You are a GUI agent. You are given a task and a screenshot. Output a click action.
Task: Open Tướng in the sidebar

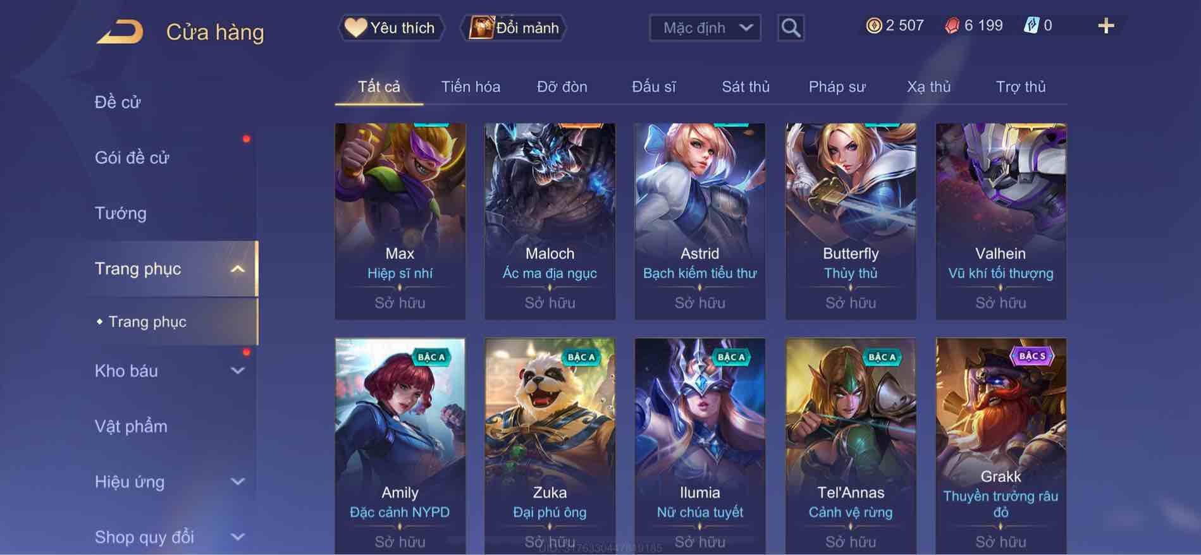(x=121, y=213)
